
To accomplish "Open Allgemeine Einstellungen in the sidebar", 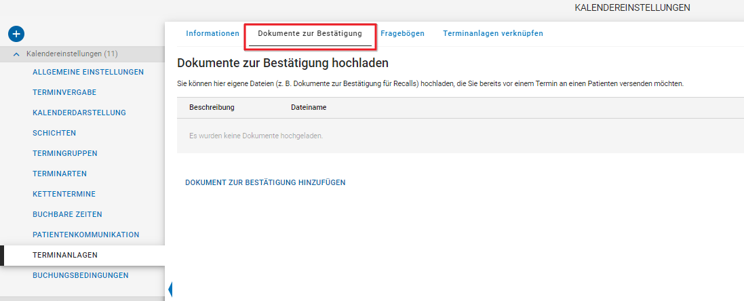I will pos(87,72).
